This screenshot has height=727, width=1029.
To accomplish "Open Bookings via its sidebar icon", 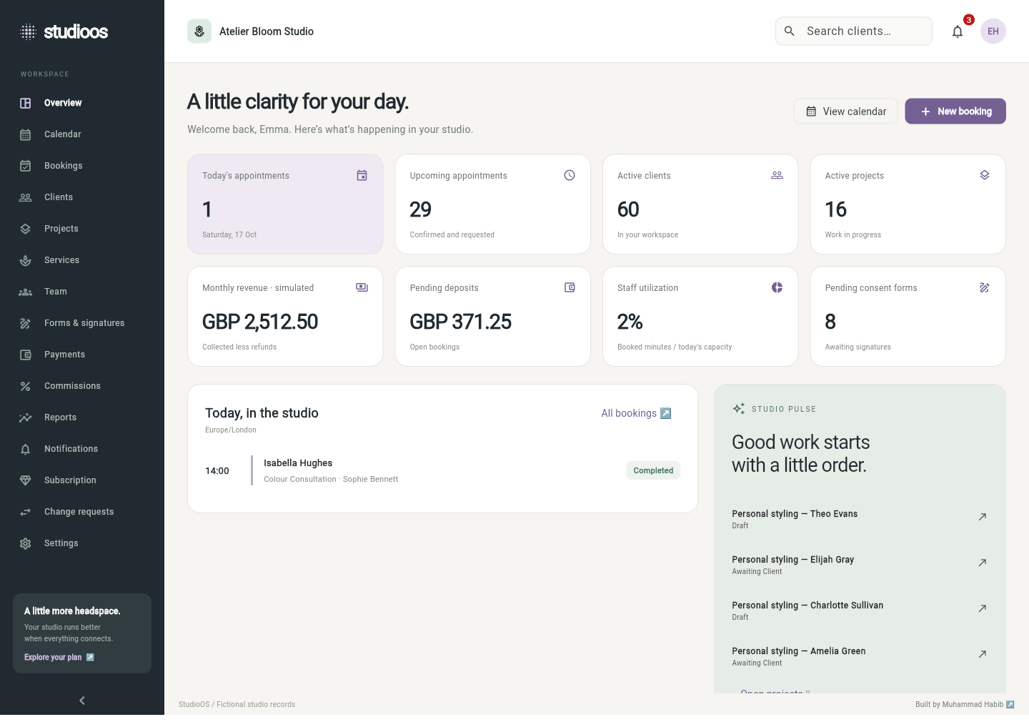I will click(26, 166).
